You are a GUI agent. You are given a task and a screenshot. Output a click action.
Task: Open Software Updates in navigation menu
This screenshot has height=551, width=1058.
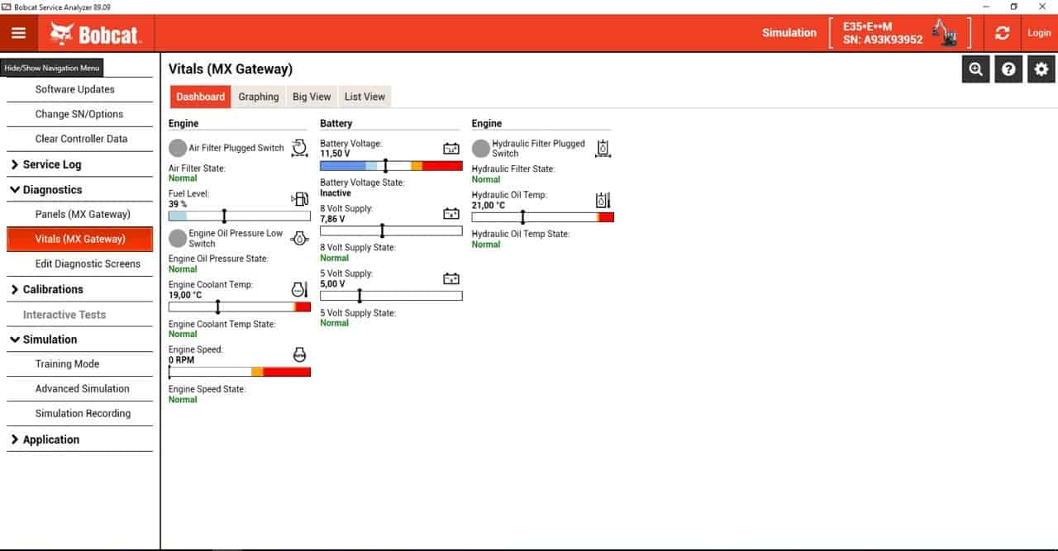pyautogui.click(x=80, y=89)
